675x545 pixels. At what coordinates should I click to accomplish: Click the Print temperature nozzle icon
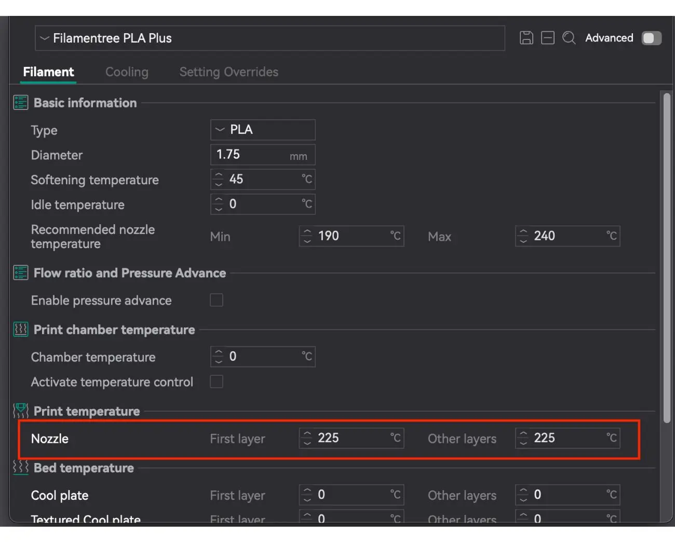[21, 411]
